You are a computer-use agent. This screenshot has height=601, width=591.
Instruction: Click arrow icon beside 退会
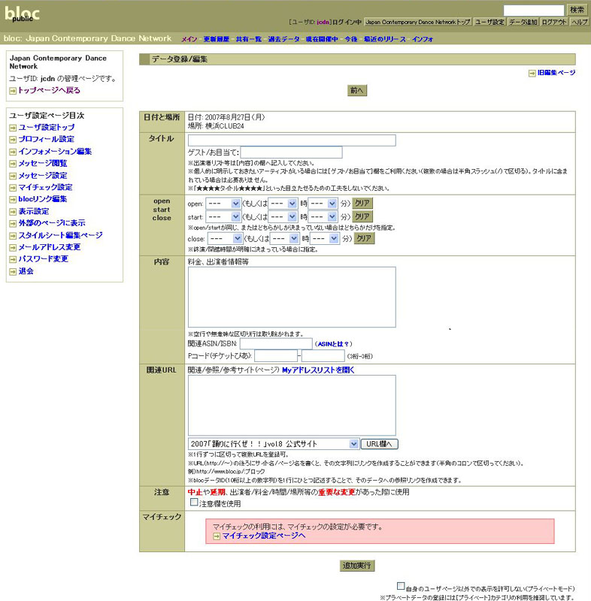click(x=13, y=271)
